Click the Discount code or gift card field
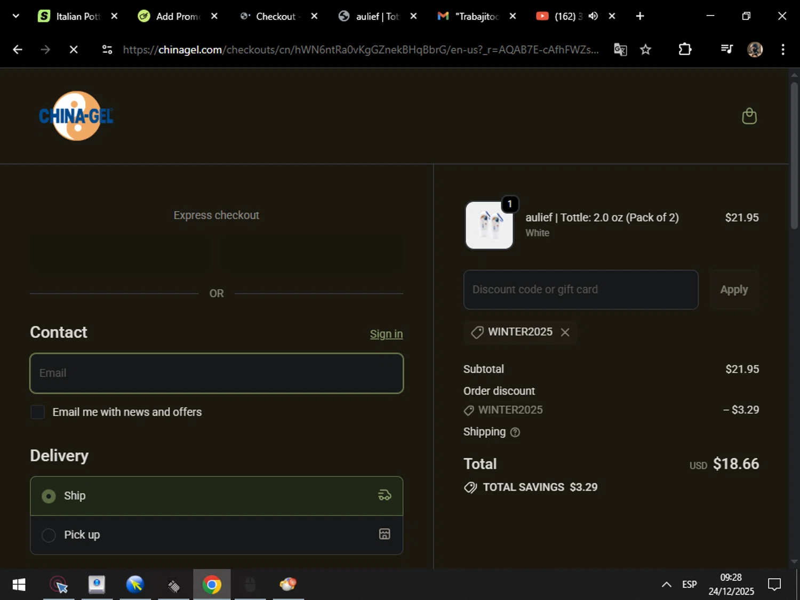The height and width of the screenshot is (600, 800). tap(581, 290)
